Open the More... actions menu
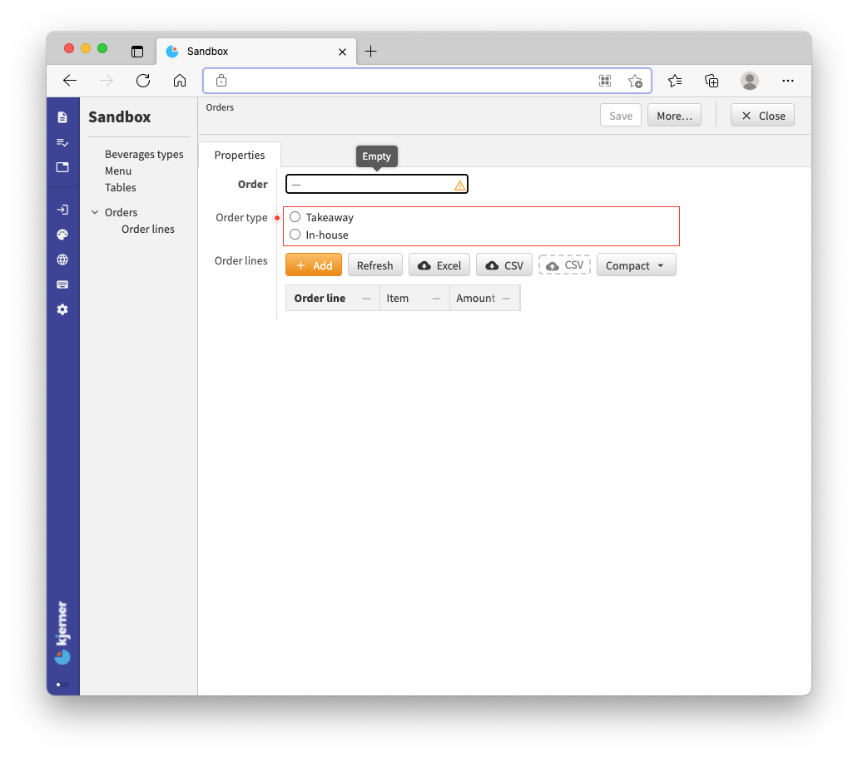 (x=674, y=116)
